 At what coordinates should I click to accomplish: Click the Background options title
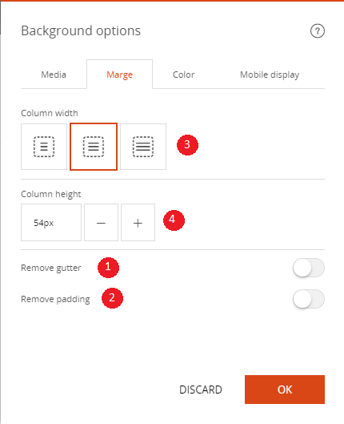click(x=81, y=30)
